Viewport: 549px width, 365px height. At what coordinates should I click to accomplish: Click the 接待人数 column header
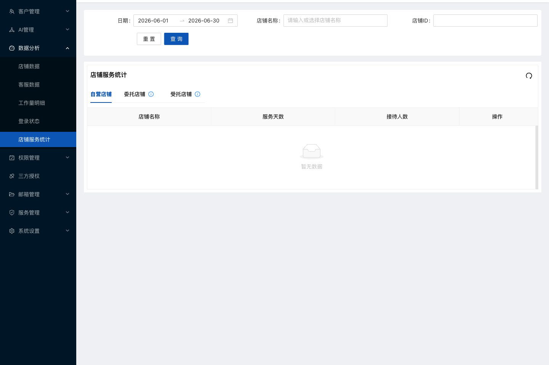point(397,117)
